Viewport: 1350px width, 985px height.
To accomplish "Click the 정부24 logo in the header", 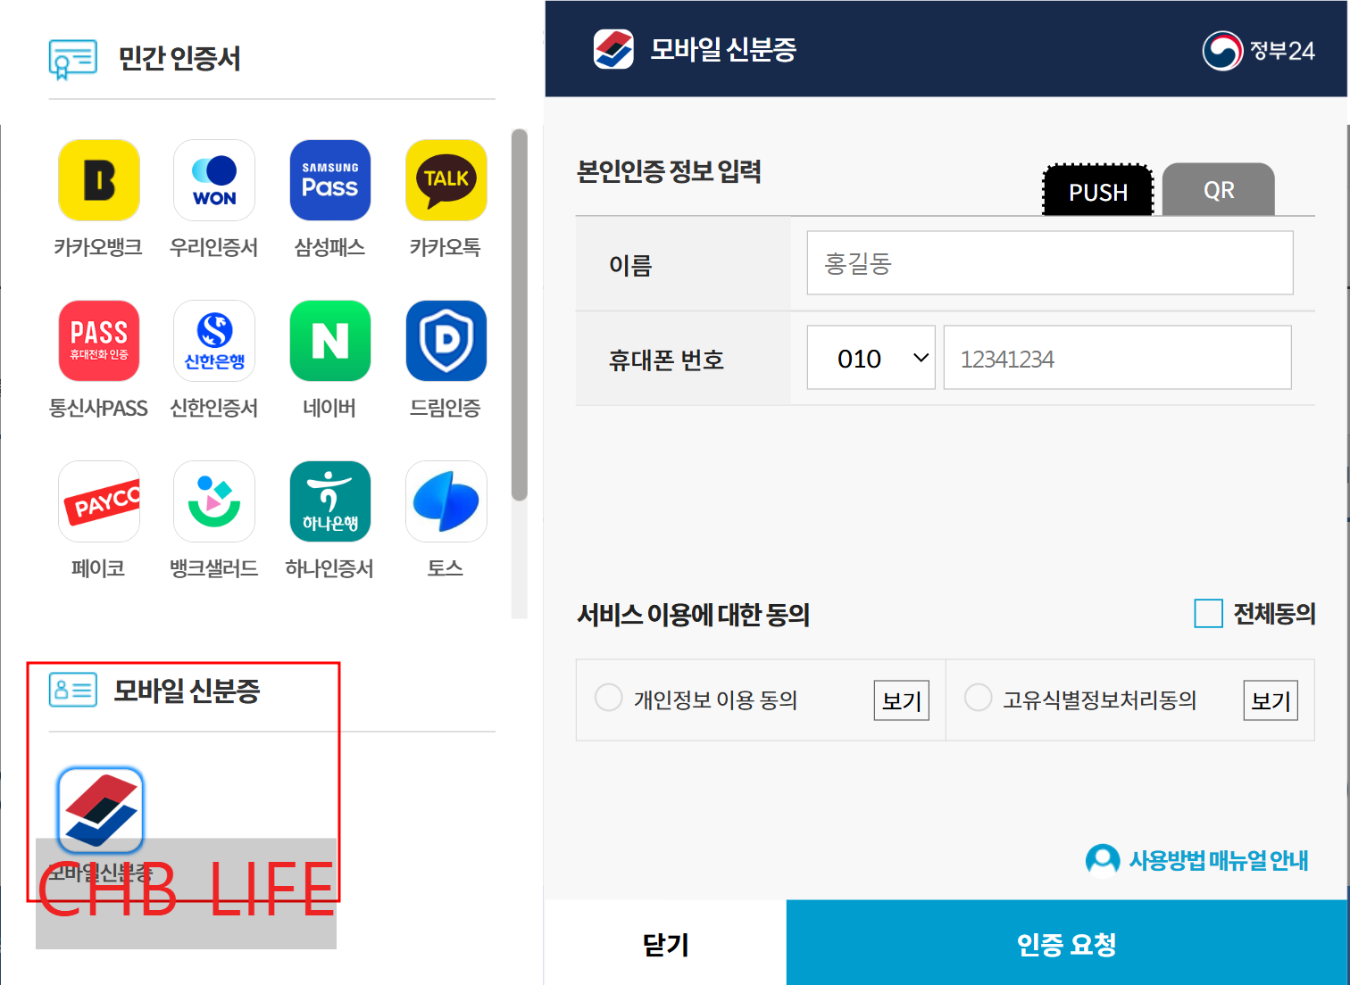I will click(1259, 51).
